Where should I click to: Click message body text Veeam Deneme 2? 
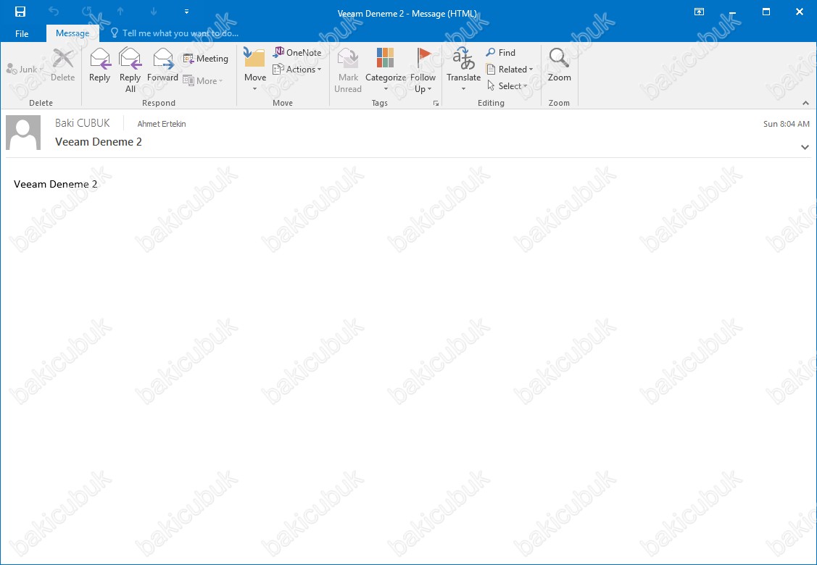tap(55, 184)
